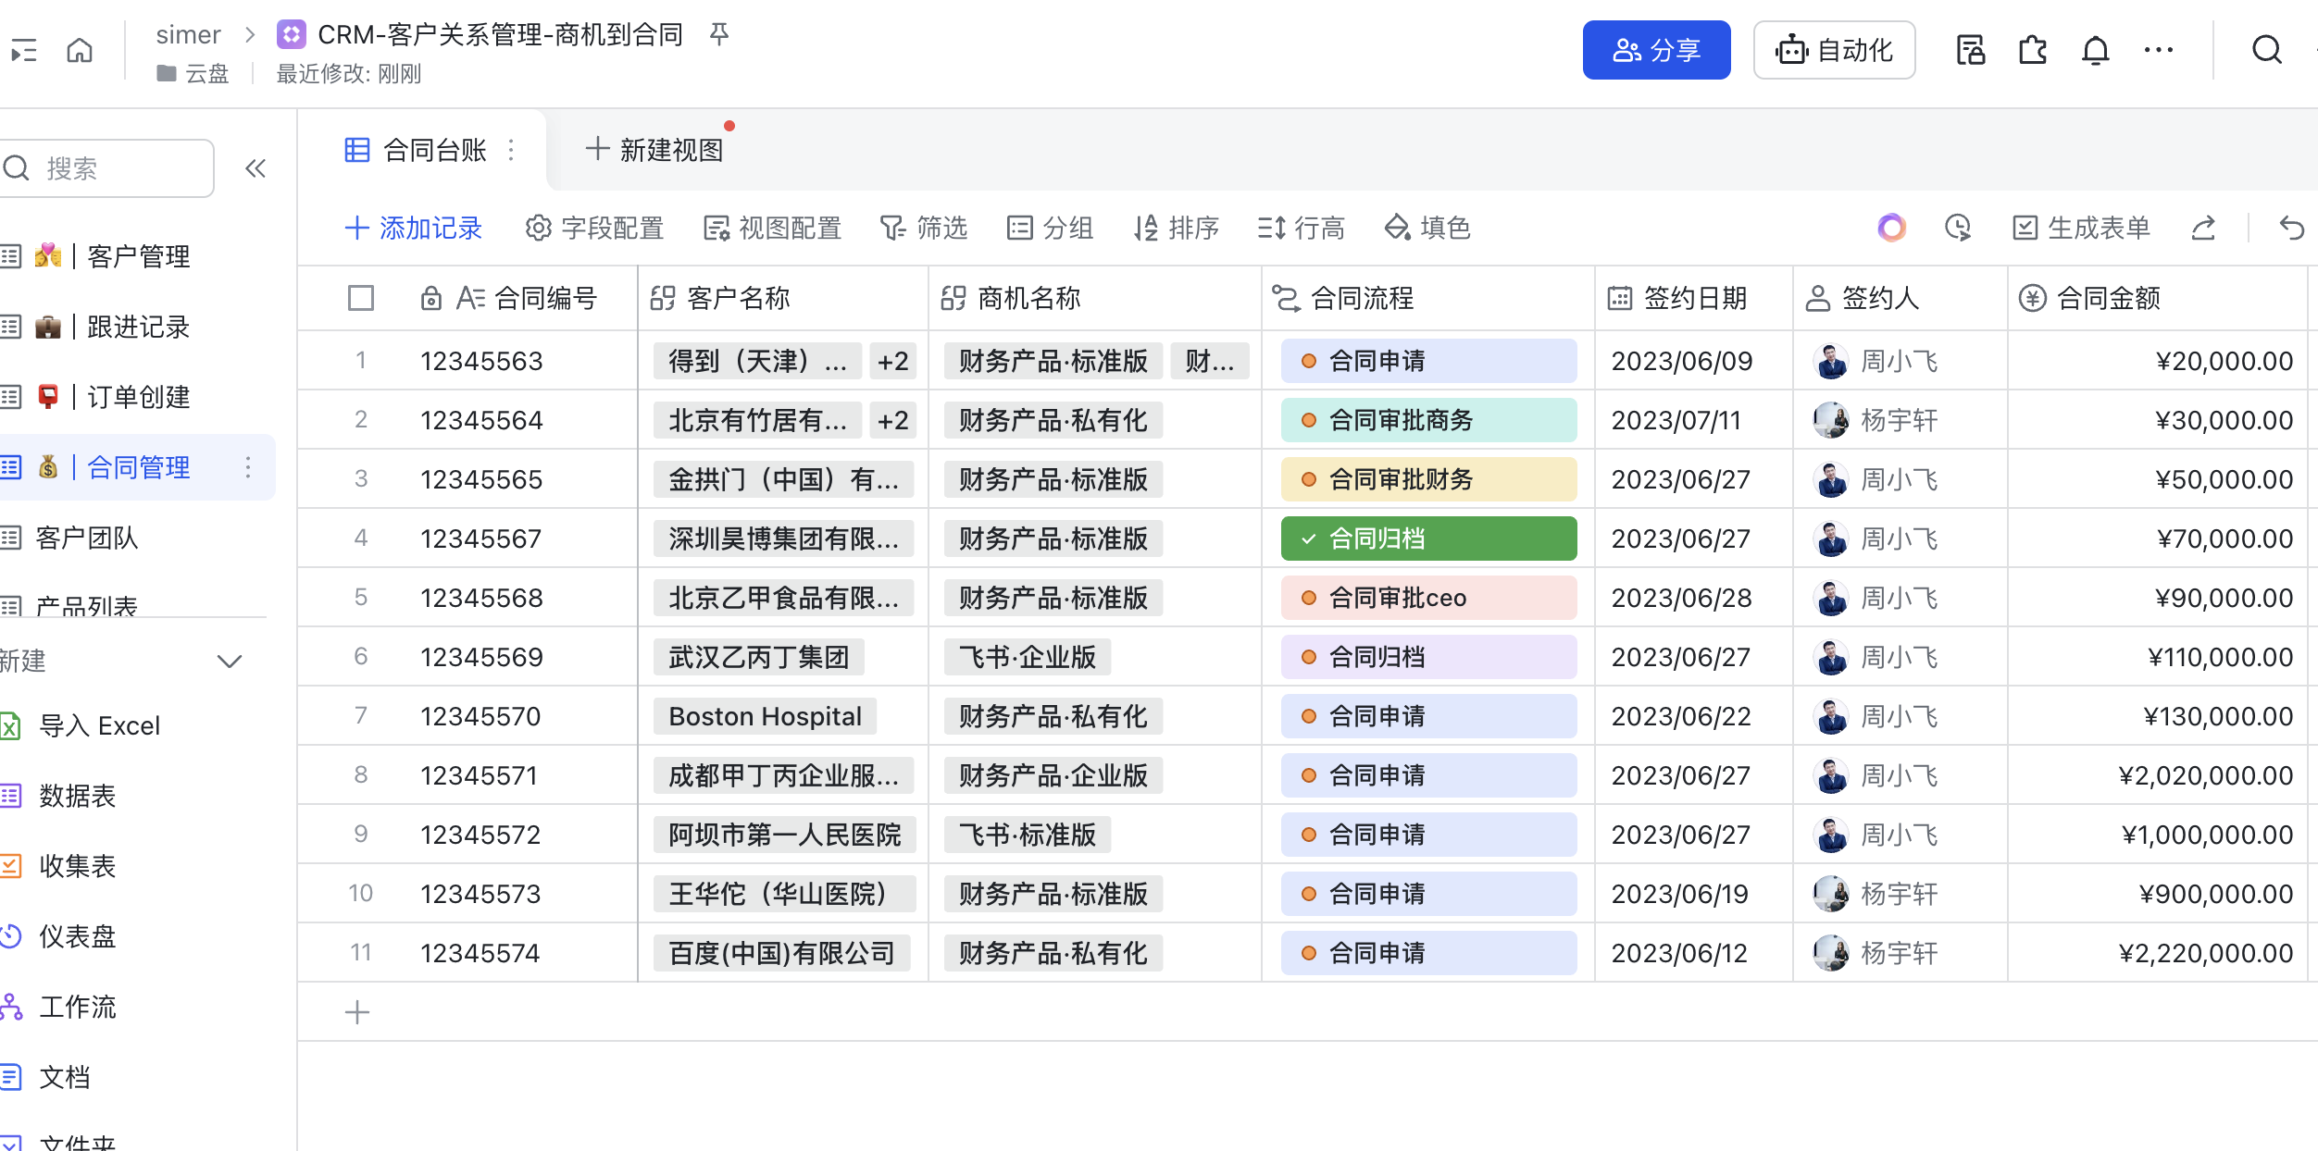The image size is (2318, 1151).
Task: Open the history clock icon in the toolbar
Action: [1957, 228]
